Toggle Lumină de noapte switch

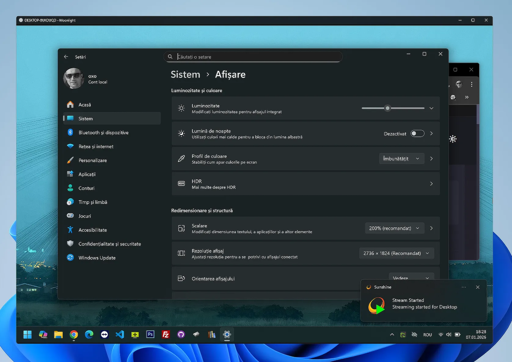click(417, 133)
